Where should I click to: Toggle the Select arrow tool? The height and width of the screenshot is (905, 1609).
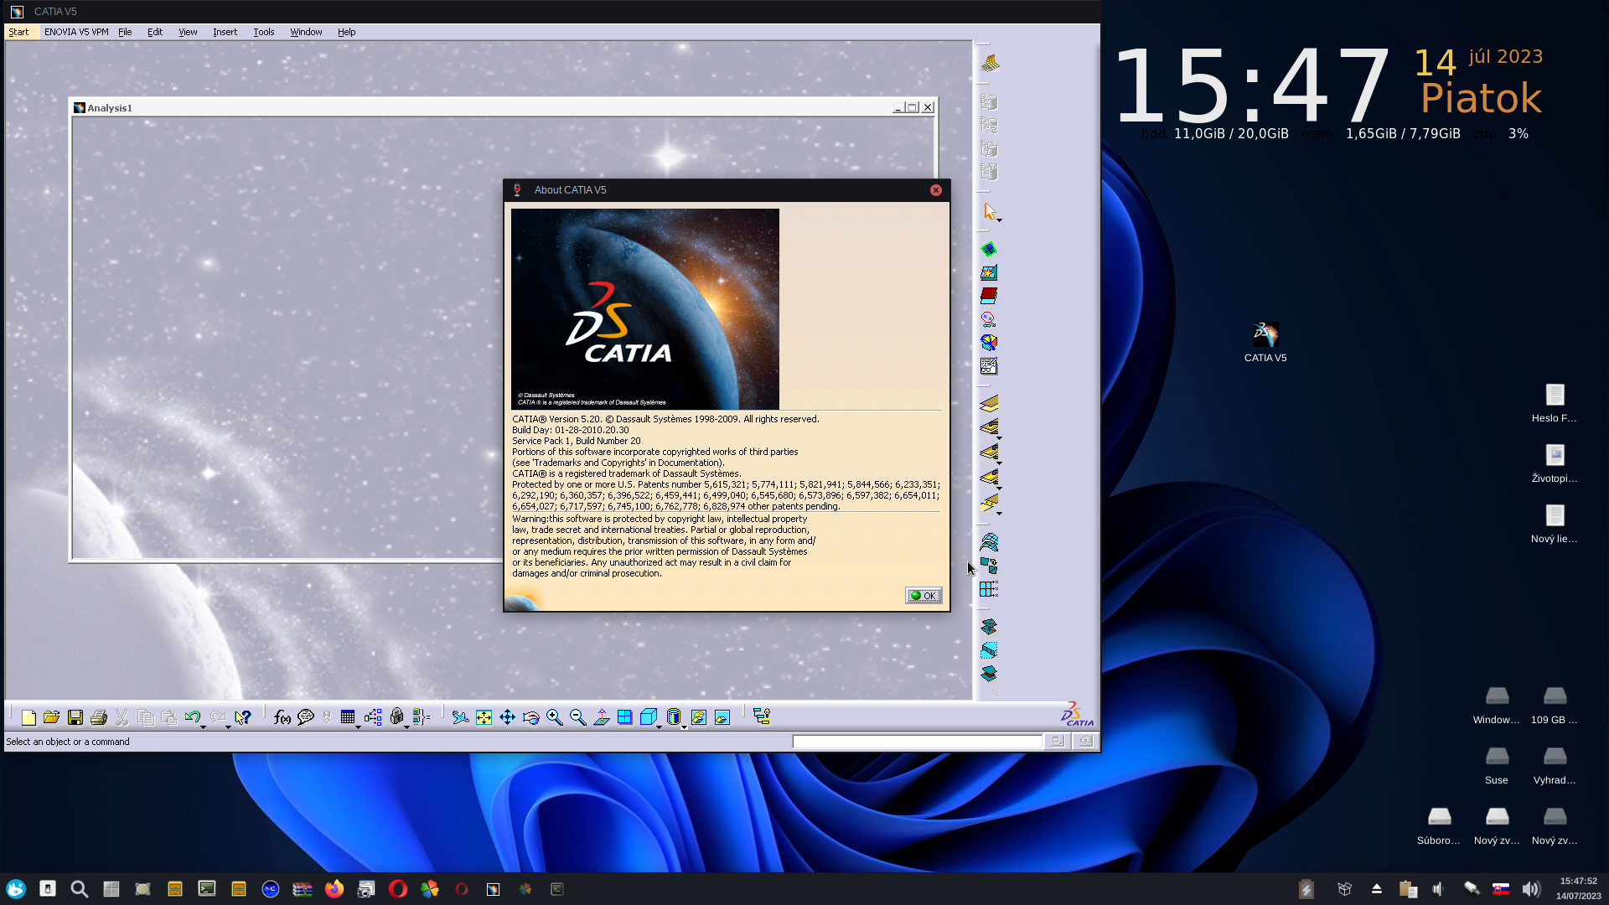pos(990,211)
